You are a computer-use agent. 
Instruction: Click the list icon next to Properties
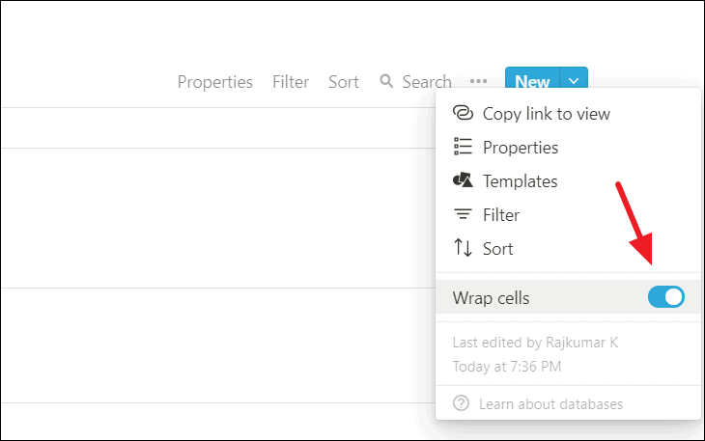tap(463, 147)
